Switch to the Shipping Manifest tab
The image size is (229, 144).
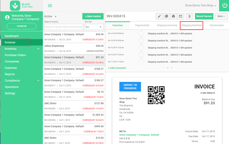click(192, 26)
